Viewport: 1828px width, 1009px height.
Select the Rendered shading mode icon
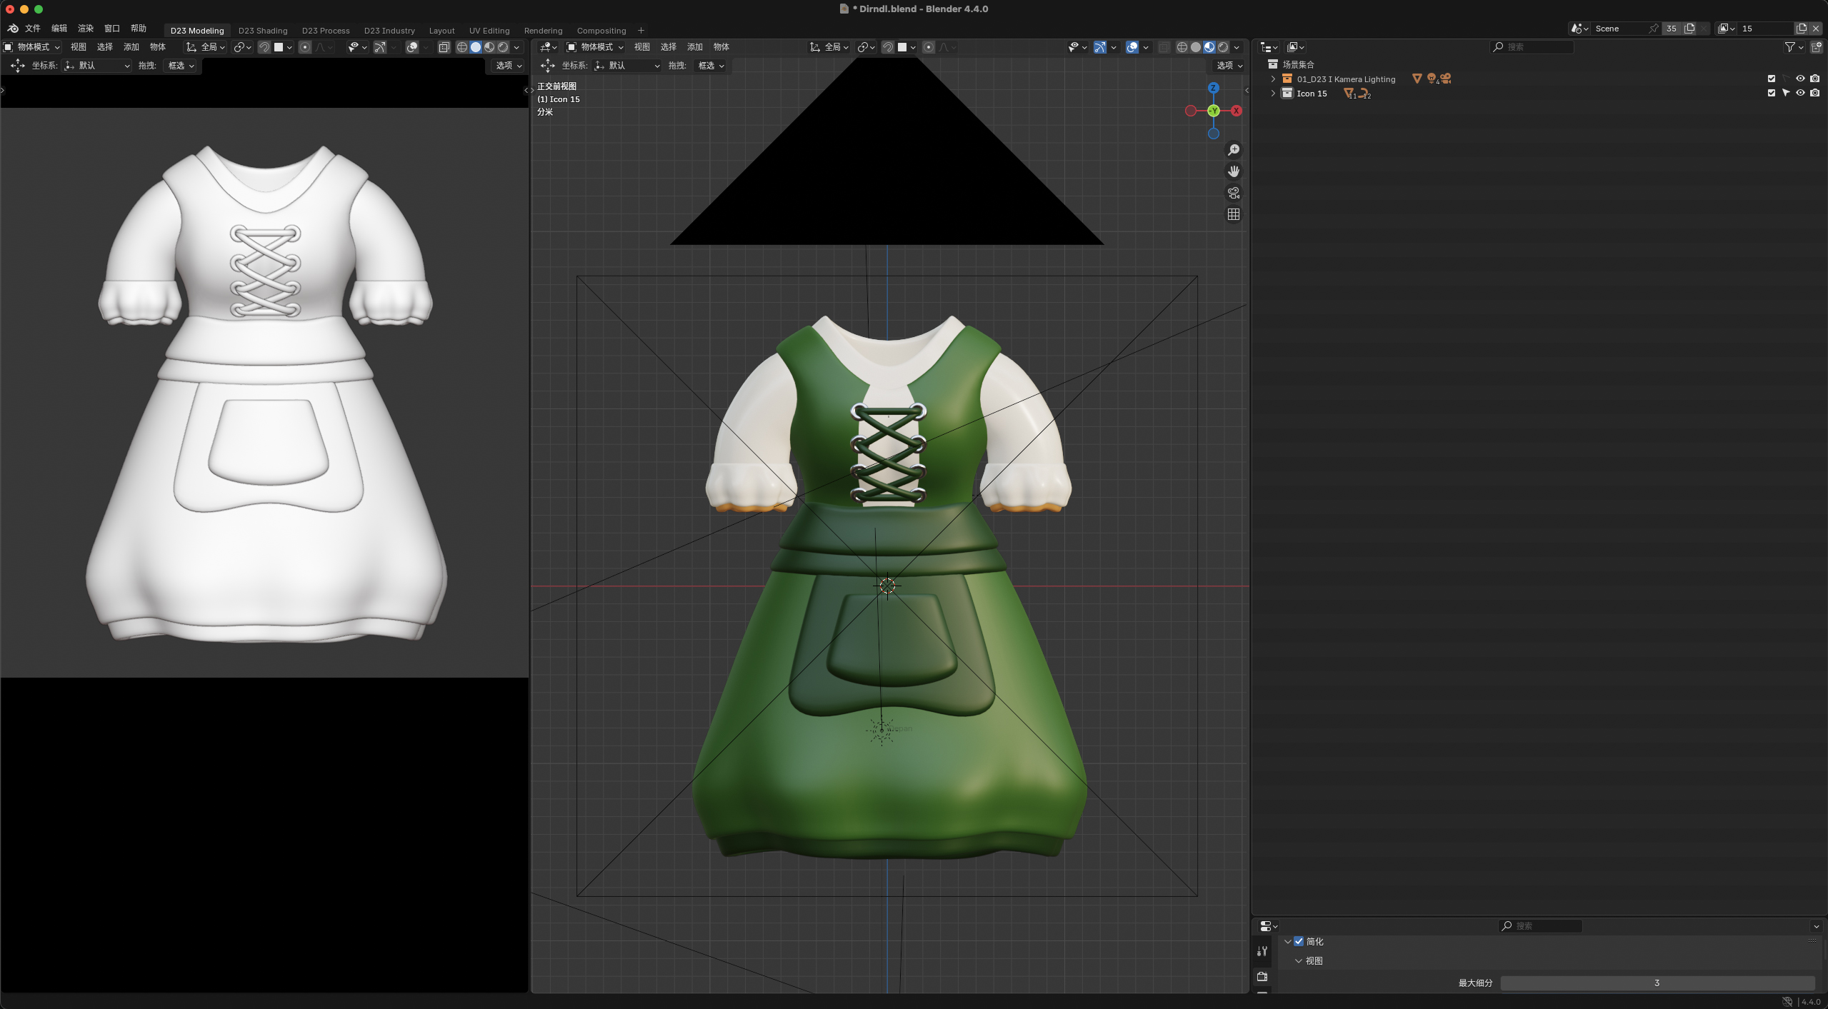click(x=1224, y=46)
